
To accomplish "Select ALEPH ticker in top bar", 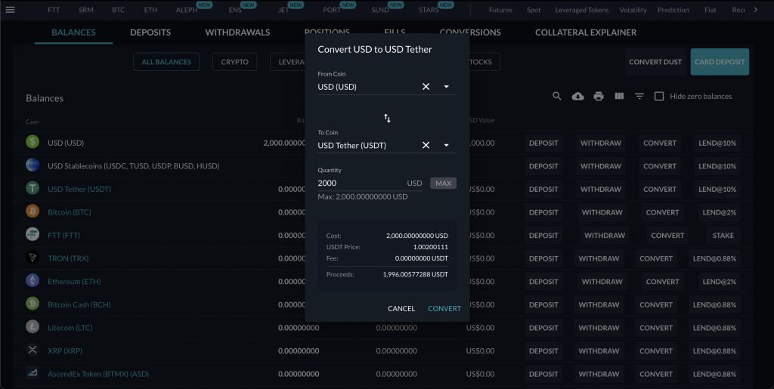I will pos(187,10).
